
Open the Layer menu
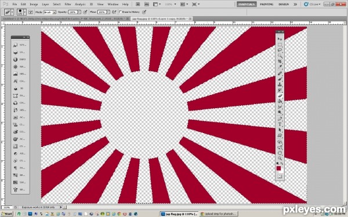(45, 4)
